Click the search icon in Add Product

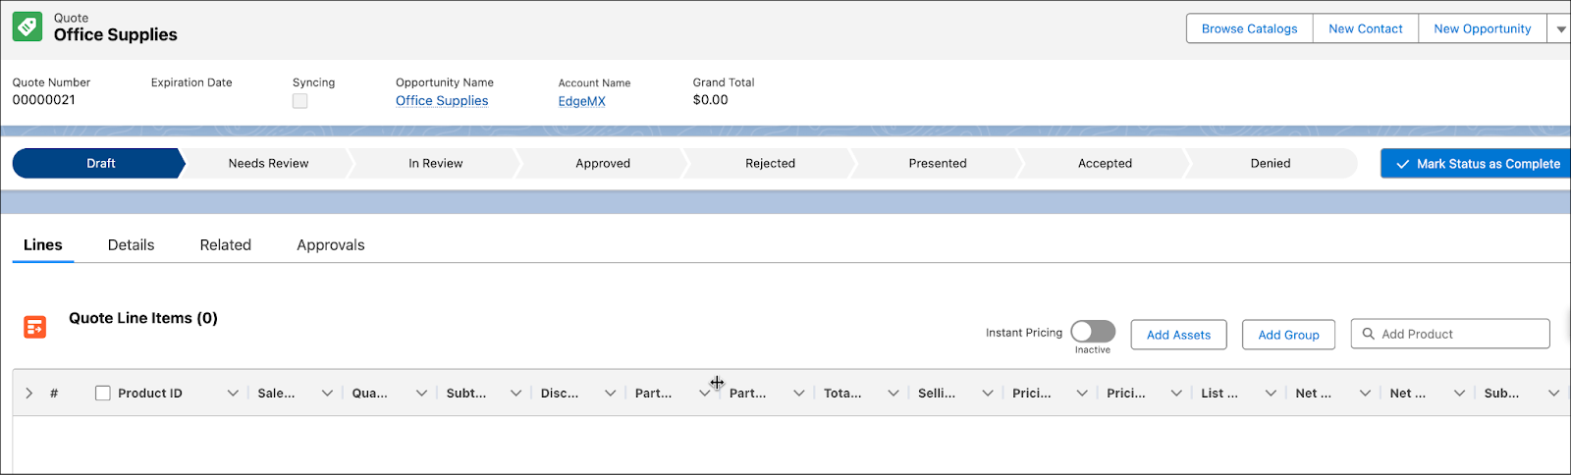[1368, 334]
